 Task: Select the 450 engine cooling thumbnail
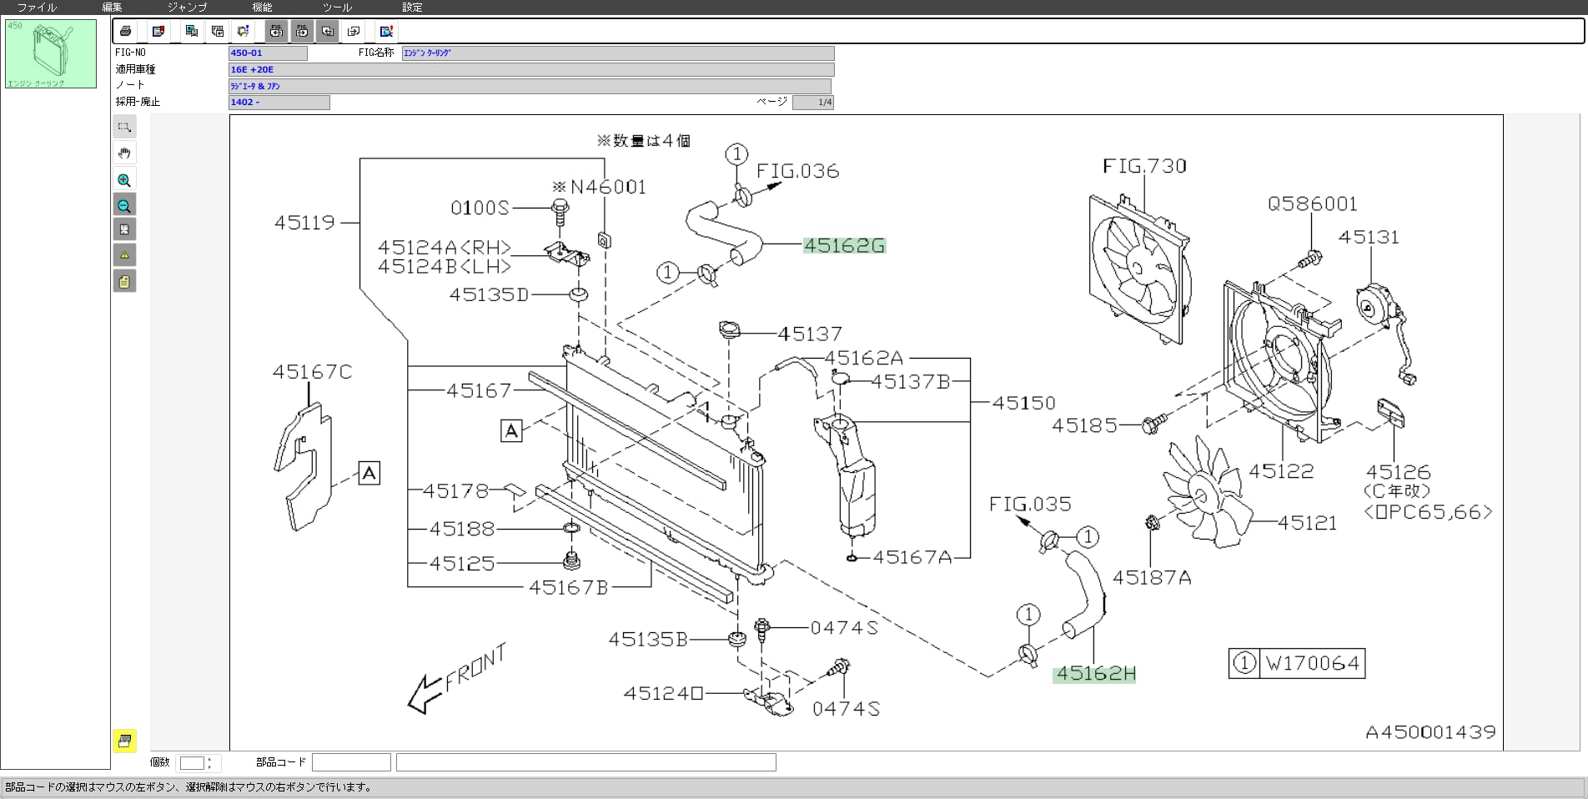[x=51, y=54]
